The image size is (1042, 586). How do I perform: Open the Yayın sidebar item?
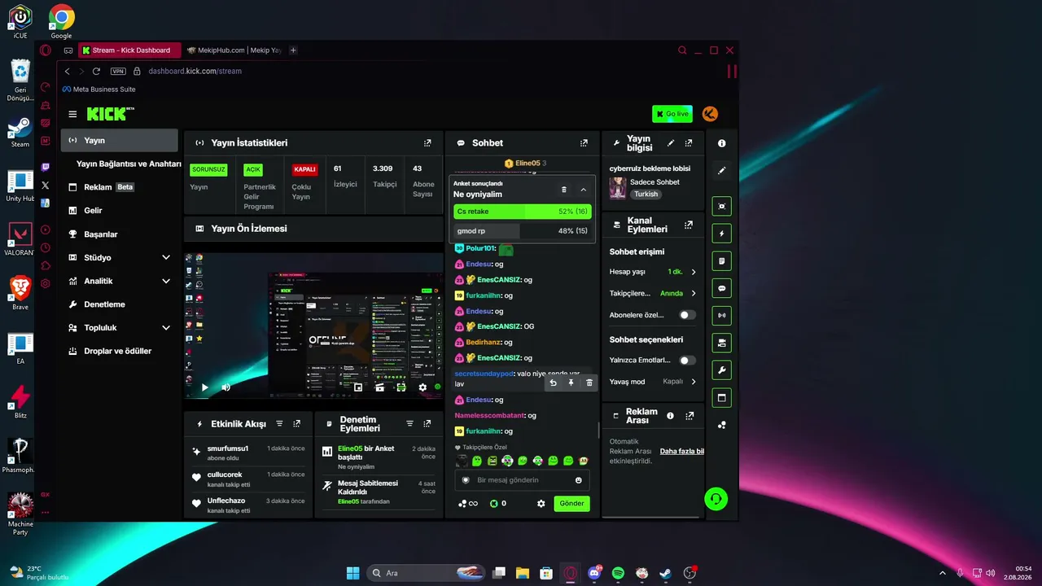pos(120,141)
